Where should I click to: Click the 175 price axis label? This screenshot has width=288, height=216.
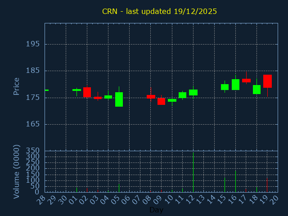coord(33,98)
